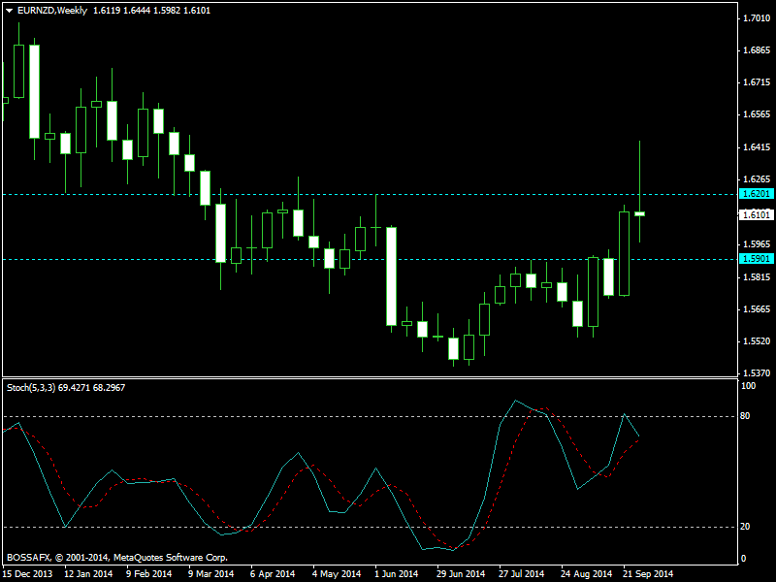The height and width of the screenshot is (582, 776).
Task: Click the 4 May 2014 date label
Action: coord(337,574)
